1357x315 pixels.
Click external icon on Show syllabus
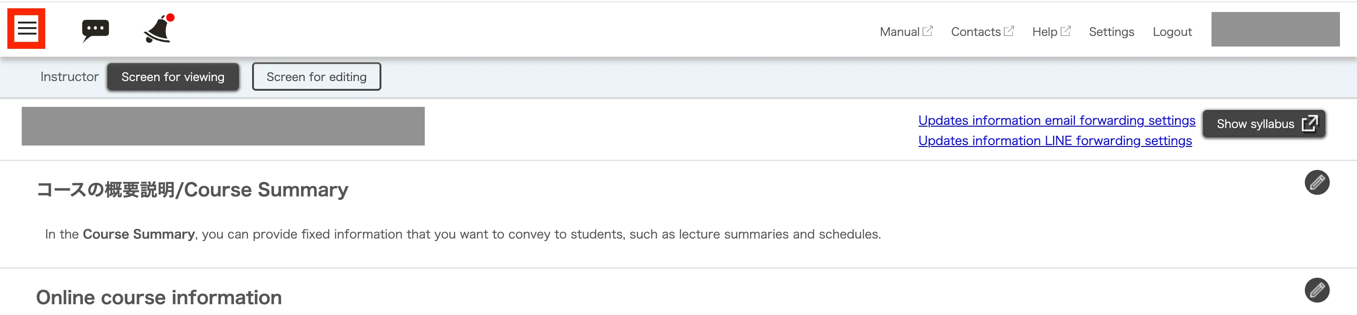point(1309,124)
